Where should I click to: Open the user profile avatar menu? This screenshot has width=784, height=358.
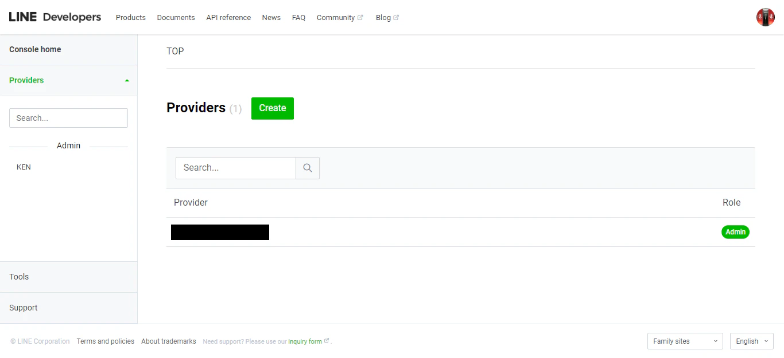[x=765, y=17]
